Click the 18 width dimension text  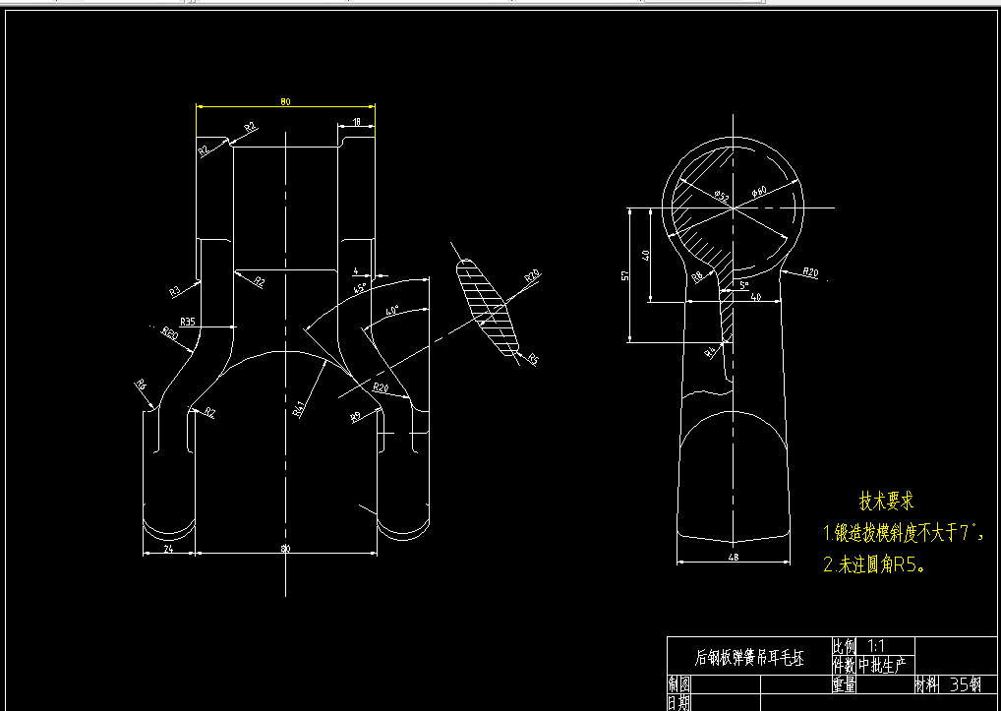[356, 121]
